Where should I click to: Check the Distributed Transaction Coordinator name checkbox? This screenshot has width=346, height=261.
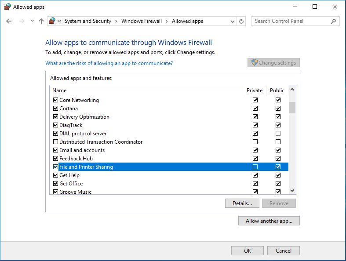click(55, 142)
